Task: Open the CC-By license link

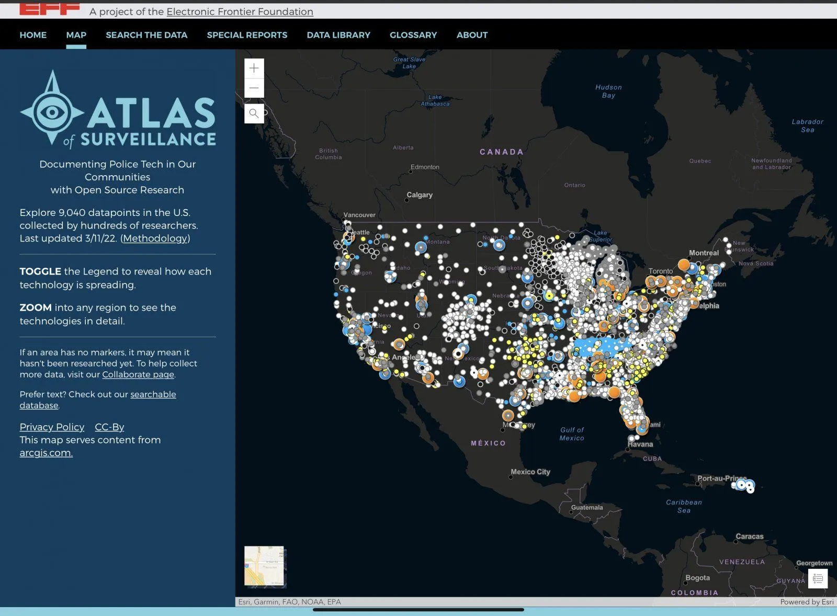Action: (x=109, y=427)
